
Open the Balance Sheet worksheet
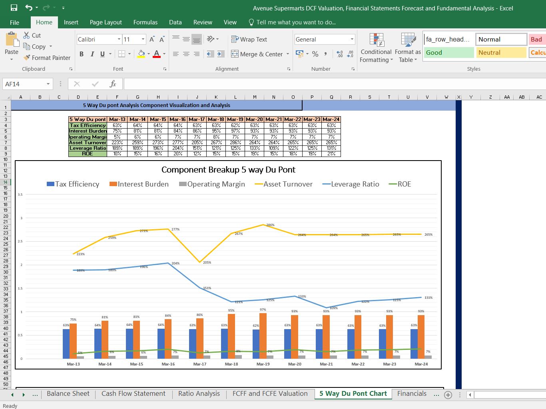tap(68, 394)
